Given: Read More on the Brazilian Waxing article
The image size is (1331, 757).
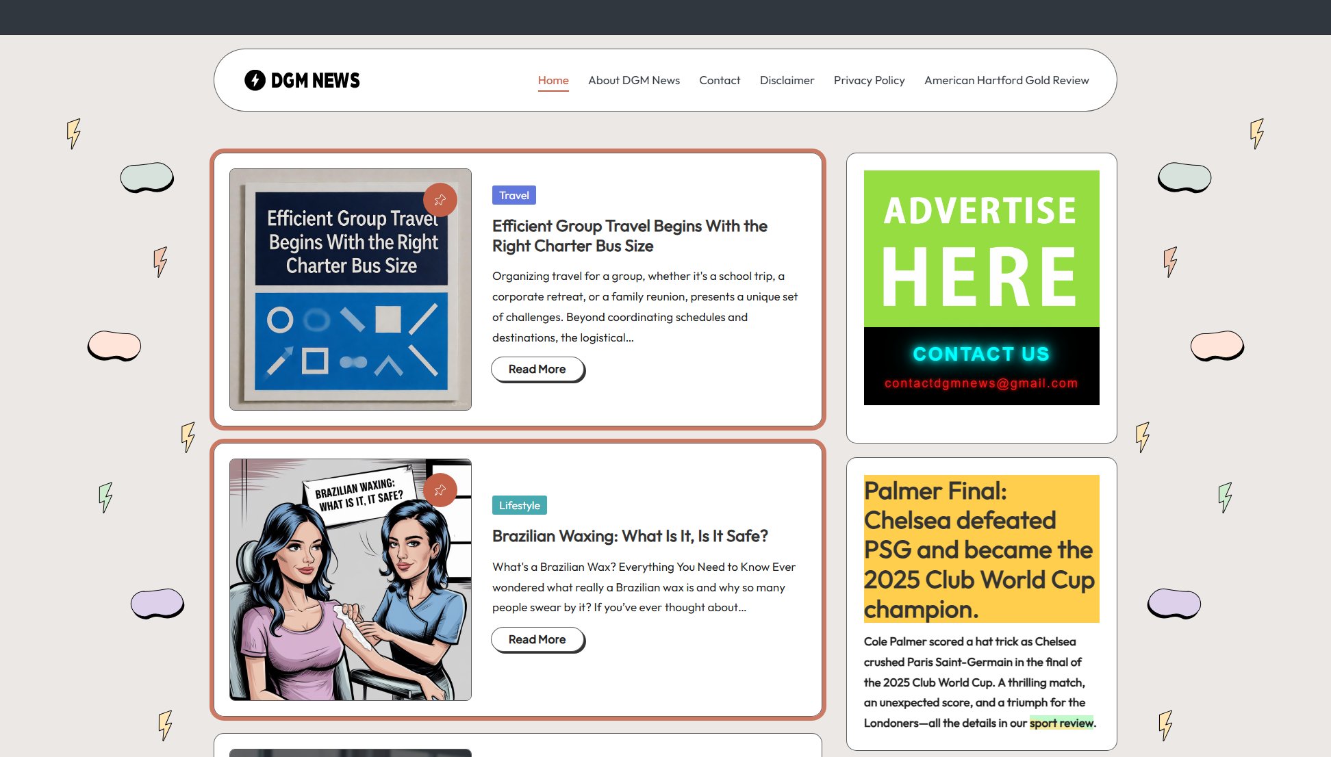Looking at the screenshot, I should [537, 639].
